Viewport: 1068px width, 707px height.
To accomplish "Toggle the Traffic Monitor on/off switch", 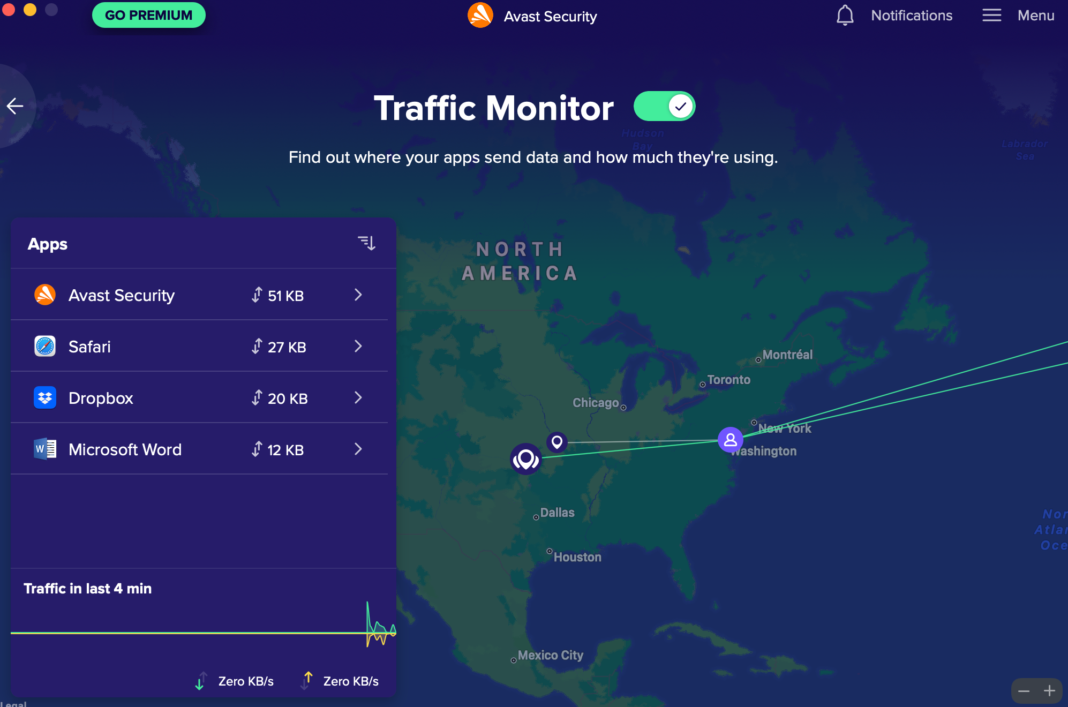I will (664, 107).
